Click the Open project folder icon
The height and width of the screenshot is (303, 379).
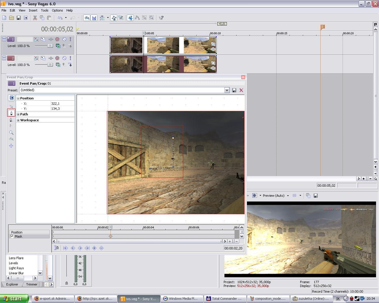(x=11, y=18)
